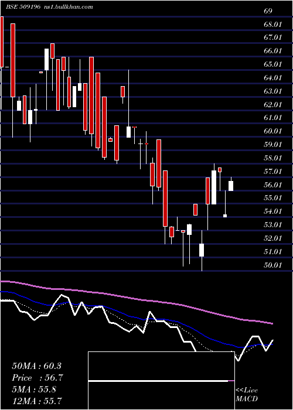Click the 'Price : 56.7' readout
This screenshot has height=410, width=293.
[38, 378]
